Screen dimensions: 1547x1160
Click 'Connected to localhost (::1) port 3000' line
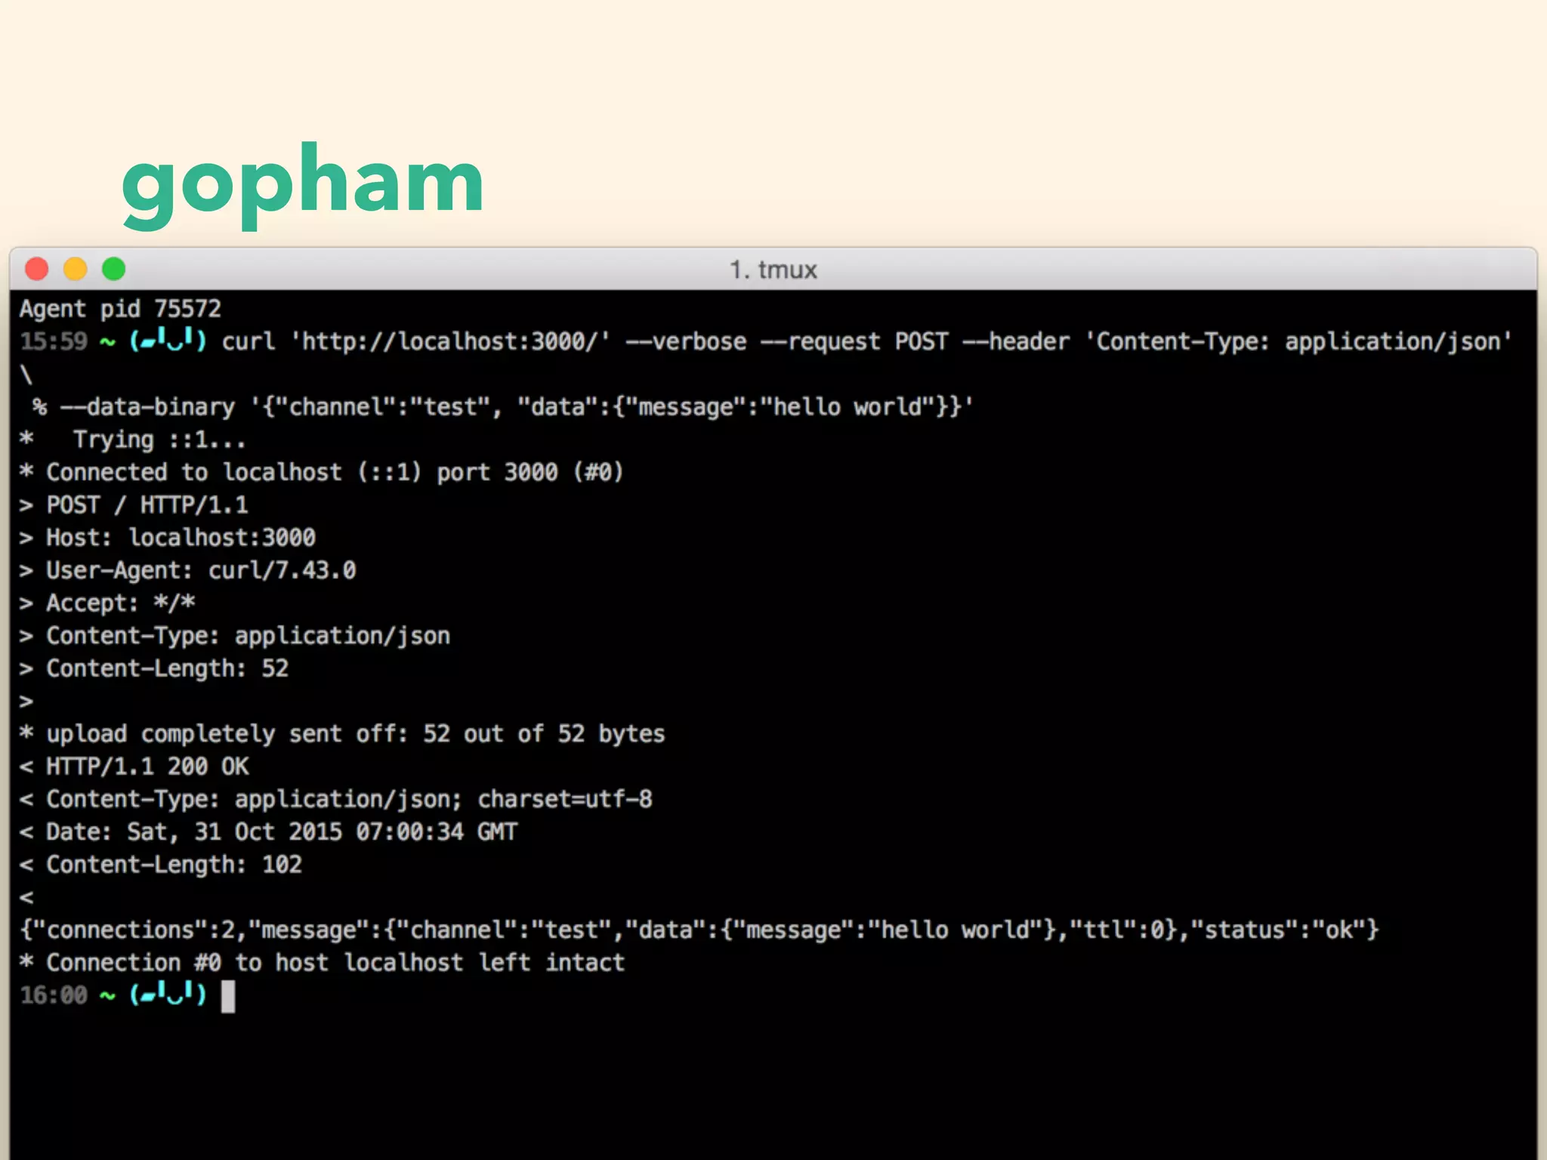(321, 472)
